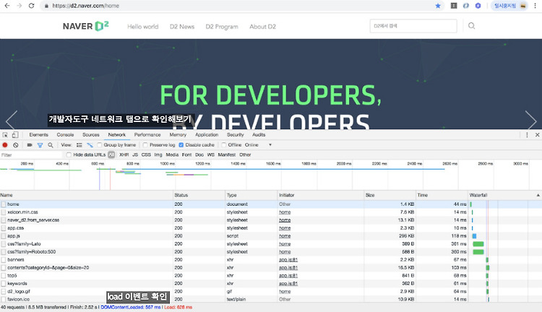The width and height of the screenshot is (542, 312).
Task: Open the network search magnifier
Action: tap(51, 145)
